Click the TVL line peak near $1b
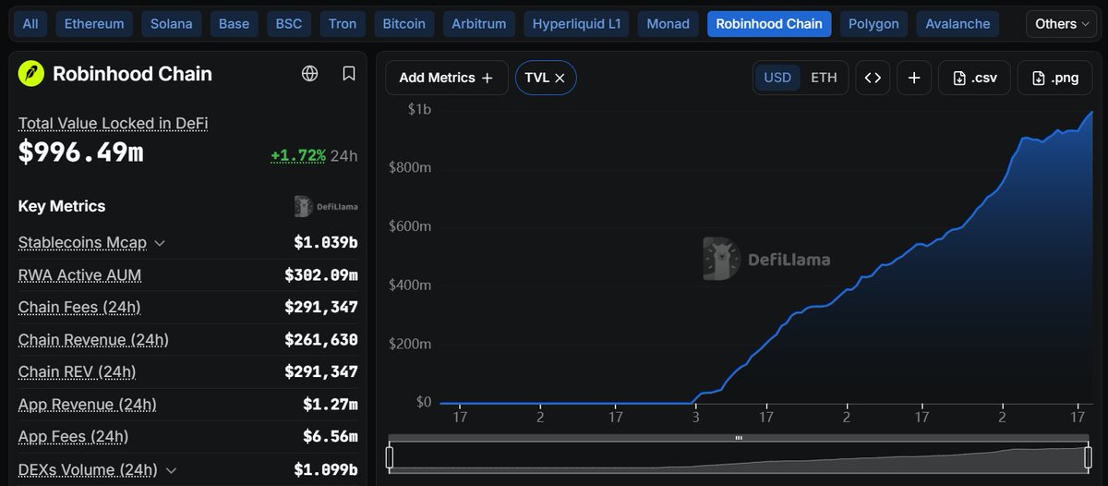The width and height of the screenshot is (1108, 486). click(1092, 112)
